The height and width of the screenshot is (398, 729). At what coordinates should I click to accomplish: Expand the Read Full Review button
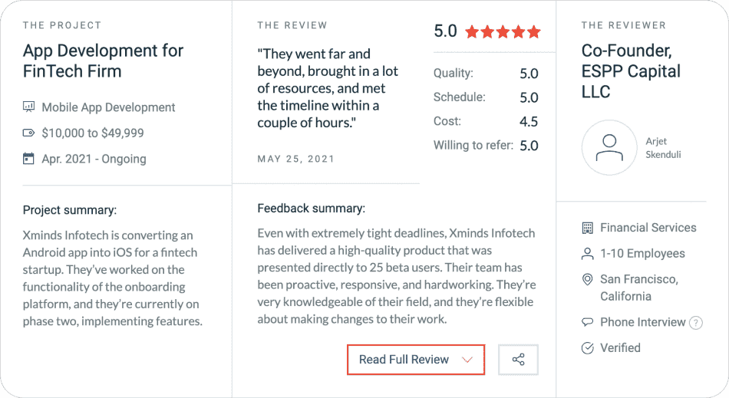point(415,360)
